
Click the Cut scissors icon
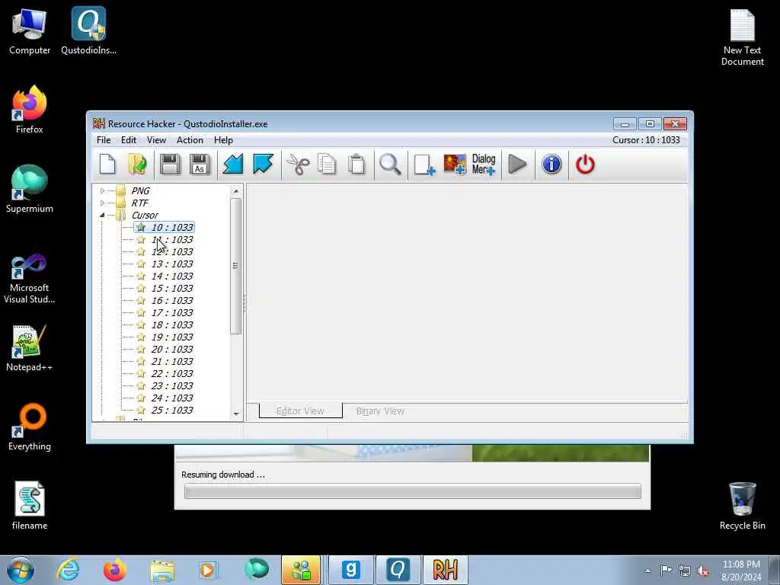click(x=298, y=165)
